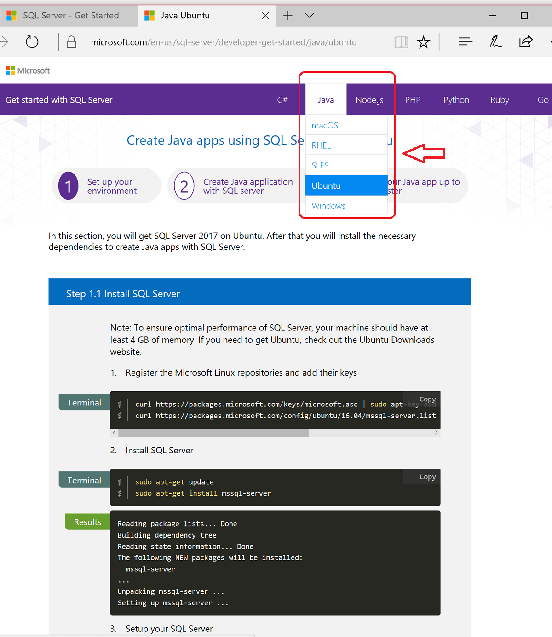Go to step 1 Set up your environment

tap(106, 186)
